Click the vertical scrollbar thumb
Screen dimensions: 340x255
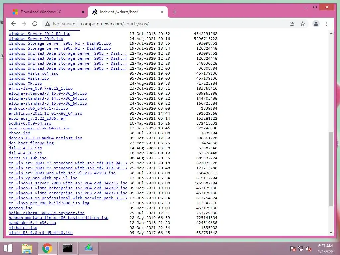click(x=331, y=169)
